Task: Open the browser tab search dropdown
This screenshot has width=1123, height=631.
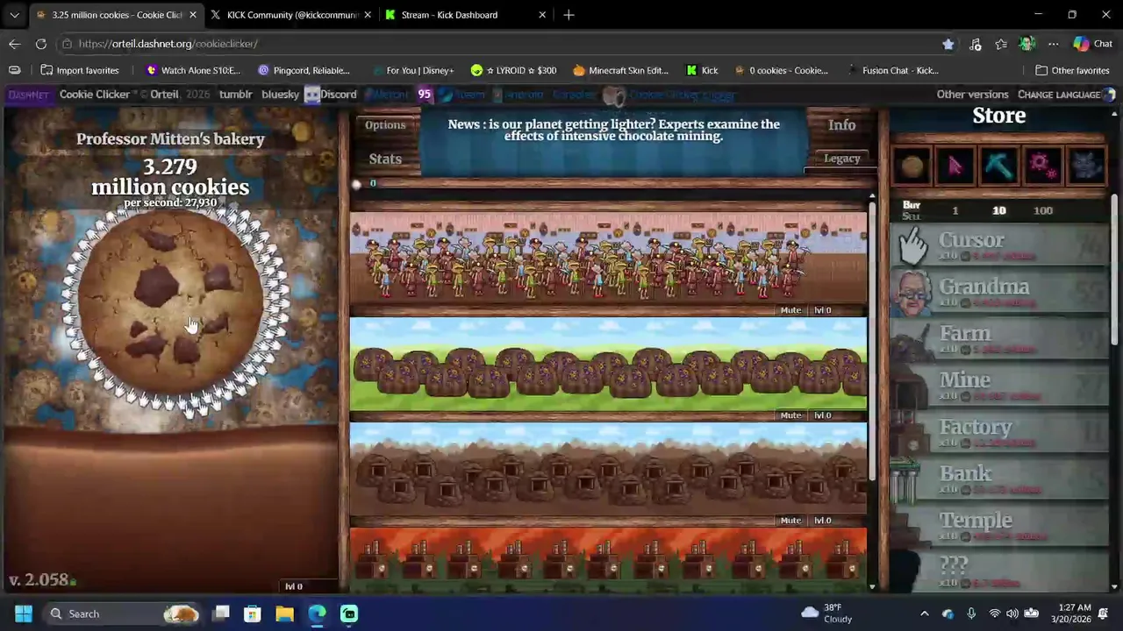Action: point(14,15)
